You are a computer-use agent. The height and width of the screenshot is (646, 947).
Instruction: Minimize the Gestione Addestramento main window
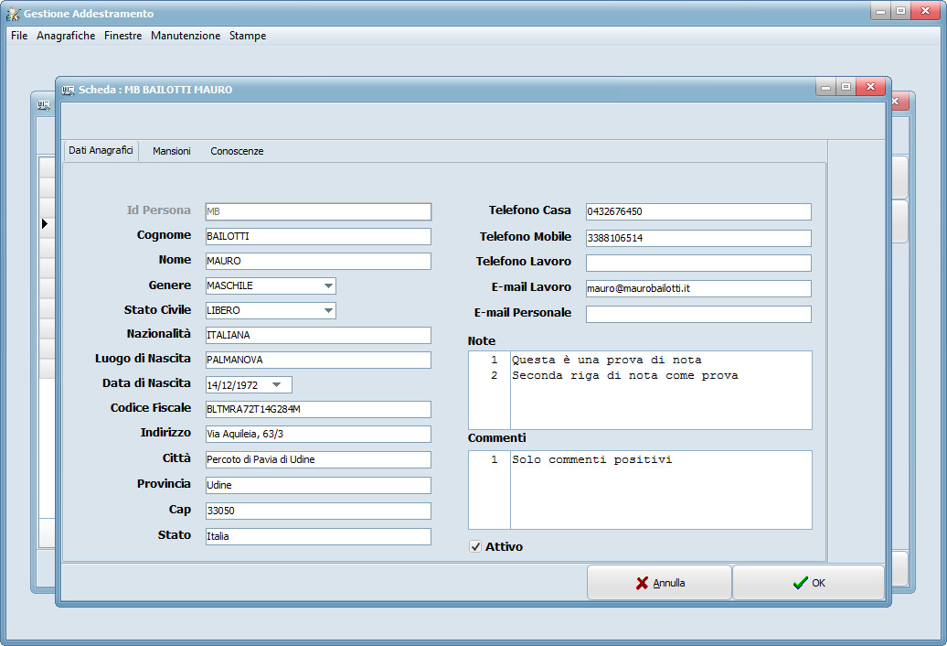880,11
